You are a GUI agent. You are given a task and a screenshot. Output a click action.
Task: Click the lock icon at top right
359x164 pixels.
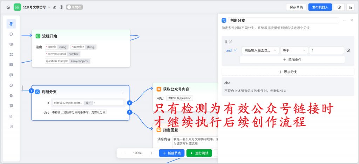point(350,7)
